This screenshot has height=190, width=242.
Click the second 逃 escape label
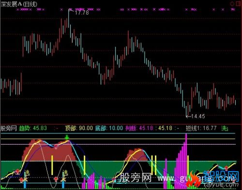[66, 173]
